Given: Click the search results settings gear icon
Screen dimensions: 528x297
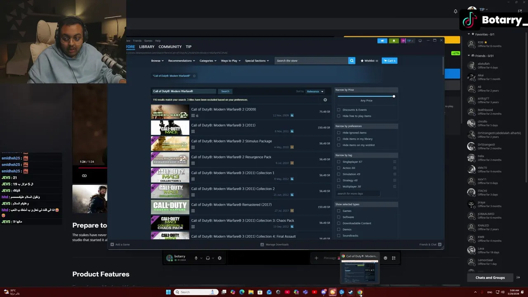Looking at the screenshot, I should point(325,100).
